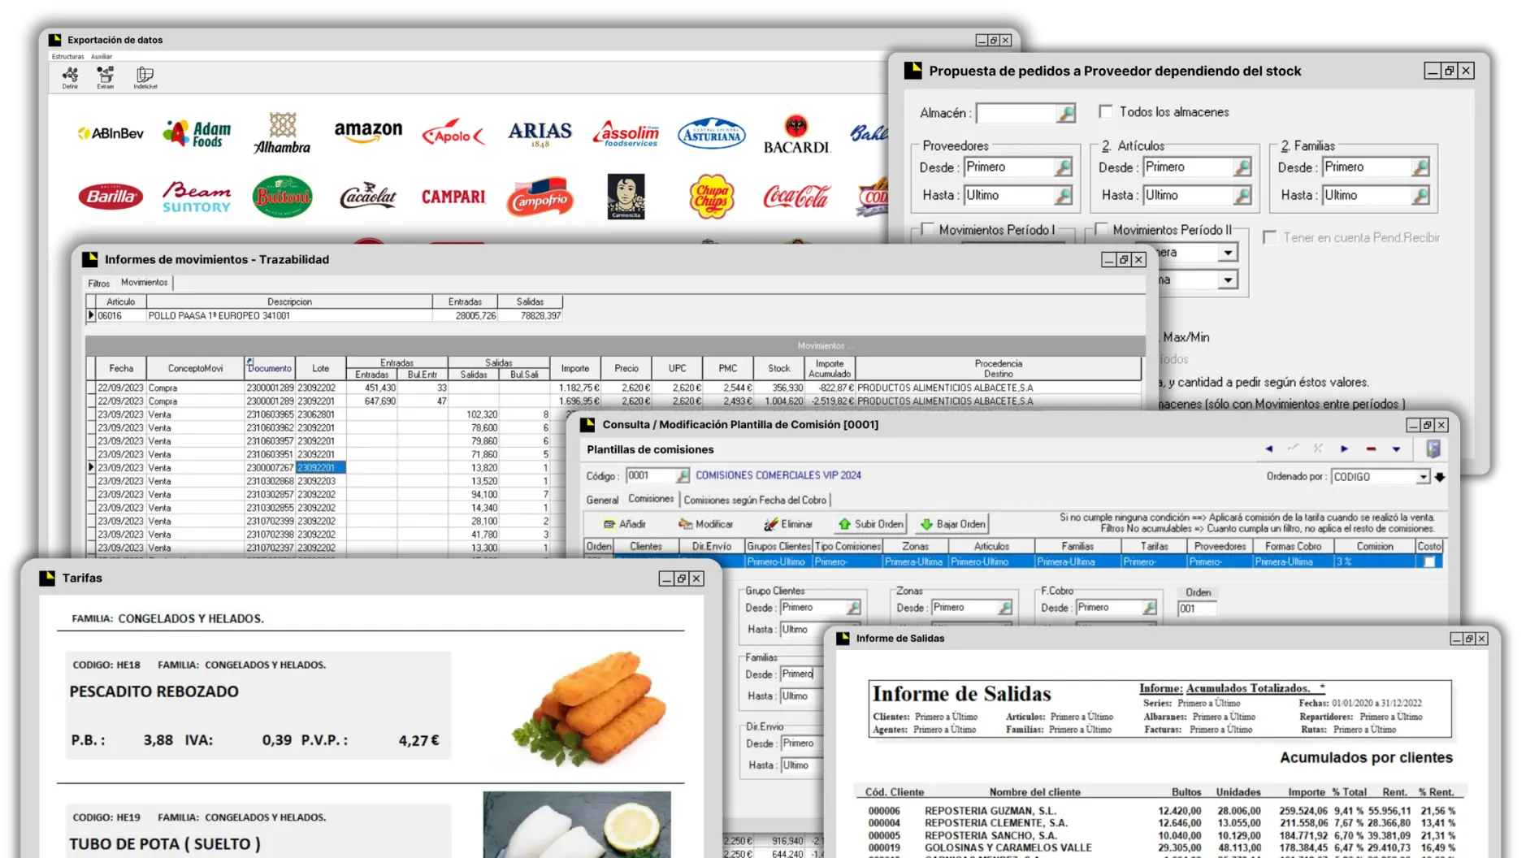Open second dropdown under Movimientos Período II

1228,280
